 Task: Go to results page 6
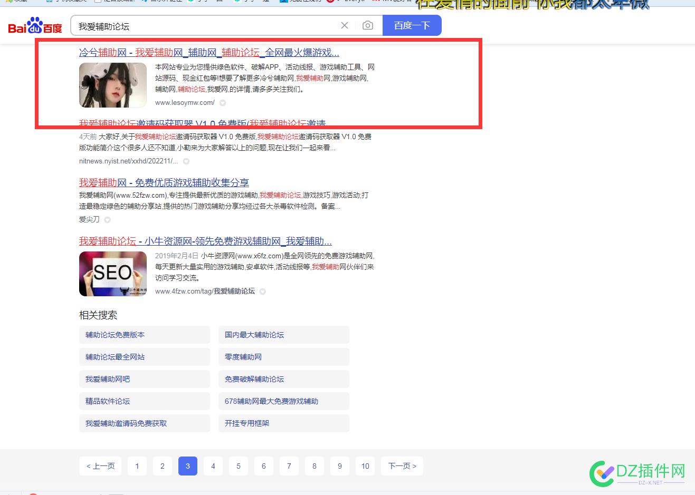point(264,466)
